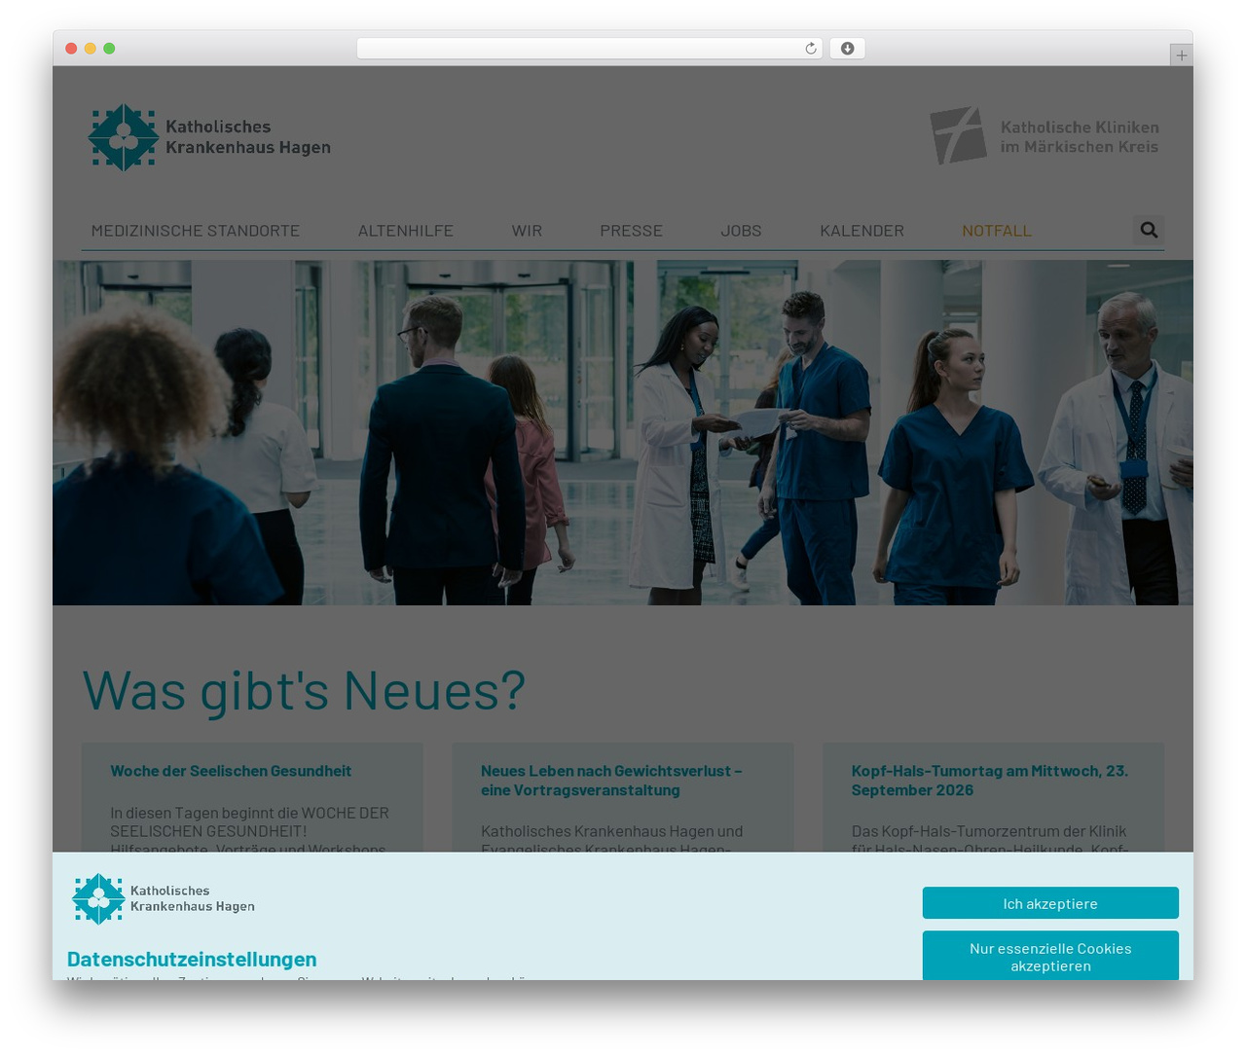Reload the page using the refresh icon

811,49
